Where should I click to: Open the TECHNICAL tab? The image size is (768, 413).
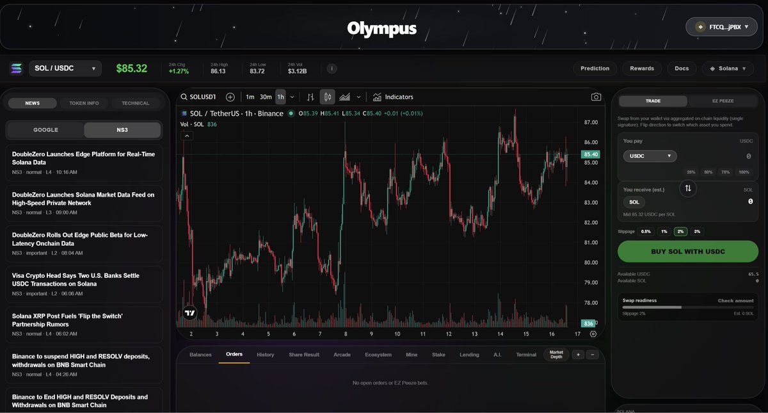[136, 103]
